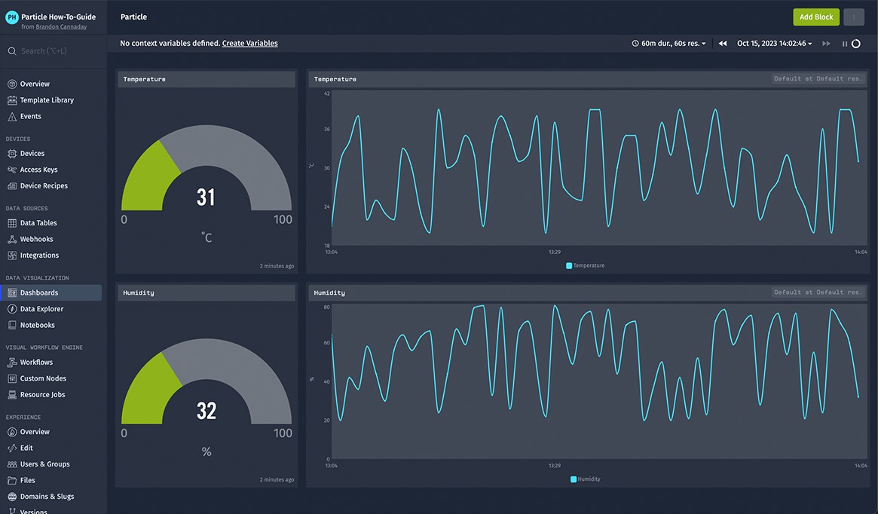Click the circular refresh indicator

(x=855, y=44)
